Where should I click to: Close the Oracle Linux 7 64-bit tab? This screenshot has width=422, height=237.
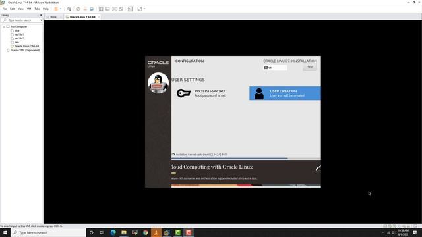pyautogui.click(x=98, y=17)
